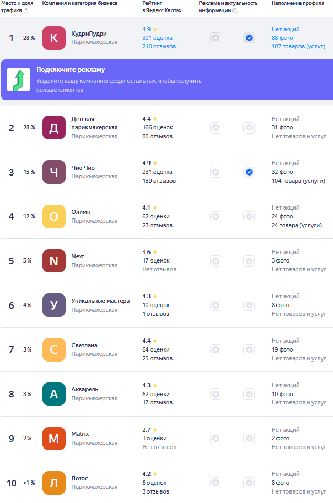Click the advertising status icon for Светлана
Screen dimensions: 333x503
216,349
